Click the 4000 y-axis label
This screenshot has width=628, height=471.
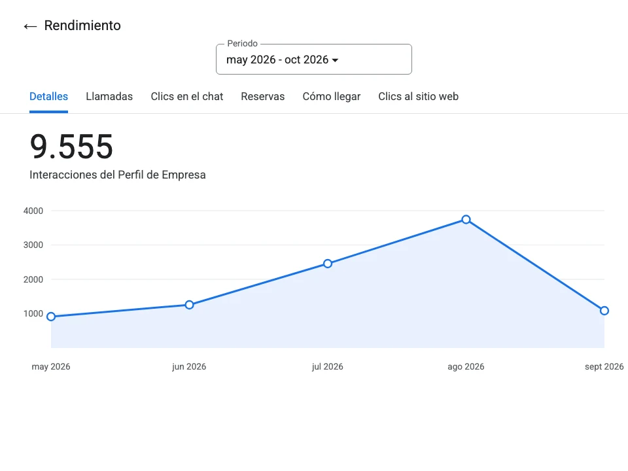coord(33,211)
